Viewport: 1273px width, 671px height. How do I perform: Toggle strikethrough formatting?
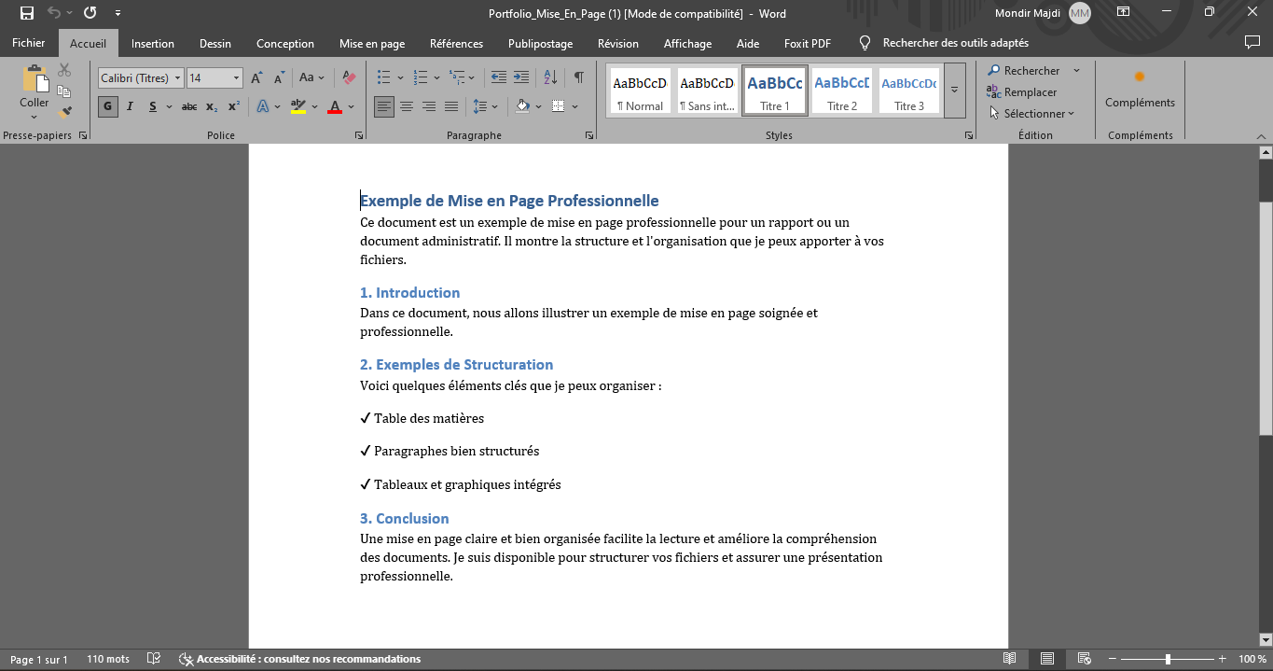(189, 106)
